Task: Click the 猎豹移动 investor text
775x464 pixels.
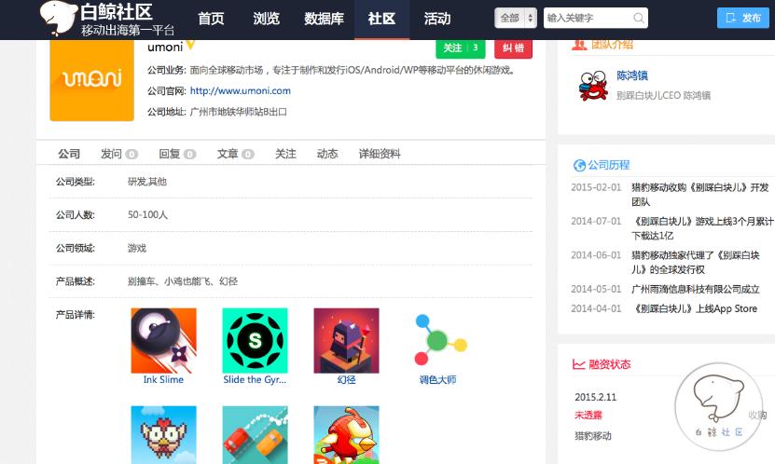Action: (593, 436)
